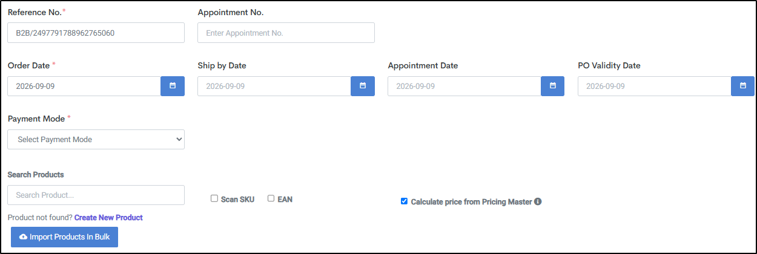Enable the Scan SKU checkbox

click(x=214, y=198)
